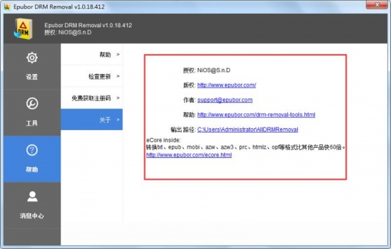Open link http://www.epubor.com/
Screen dimensions: 391x249
pos(226,85)
